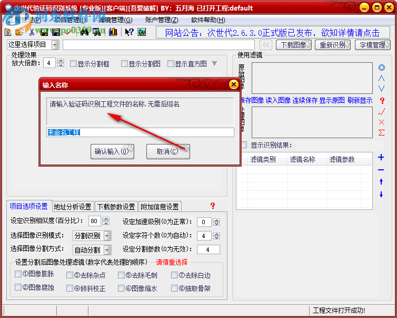Enable the ⑤去除毛刺 checkbox
The image size is (397, 318).
121,275
